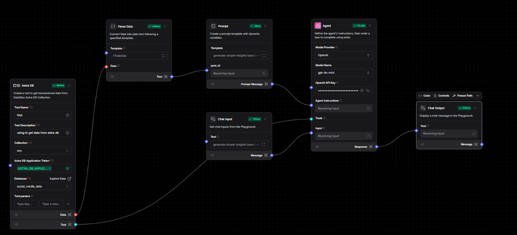Click the Prompt 38ms status badge
Image resolution: width=517 pixels, height=235 pixels.
click(256, 26)
